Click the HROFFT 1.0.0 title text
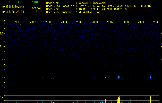 [20, 2]
